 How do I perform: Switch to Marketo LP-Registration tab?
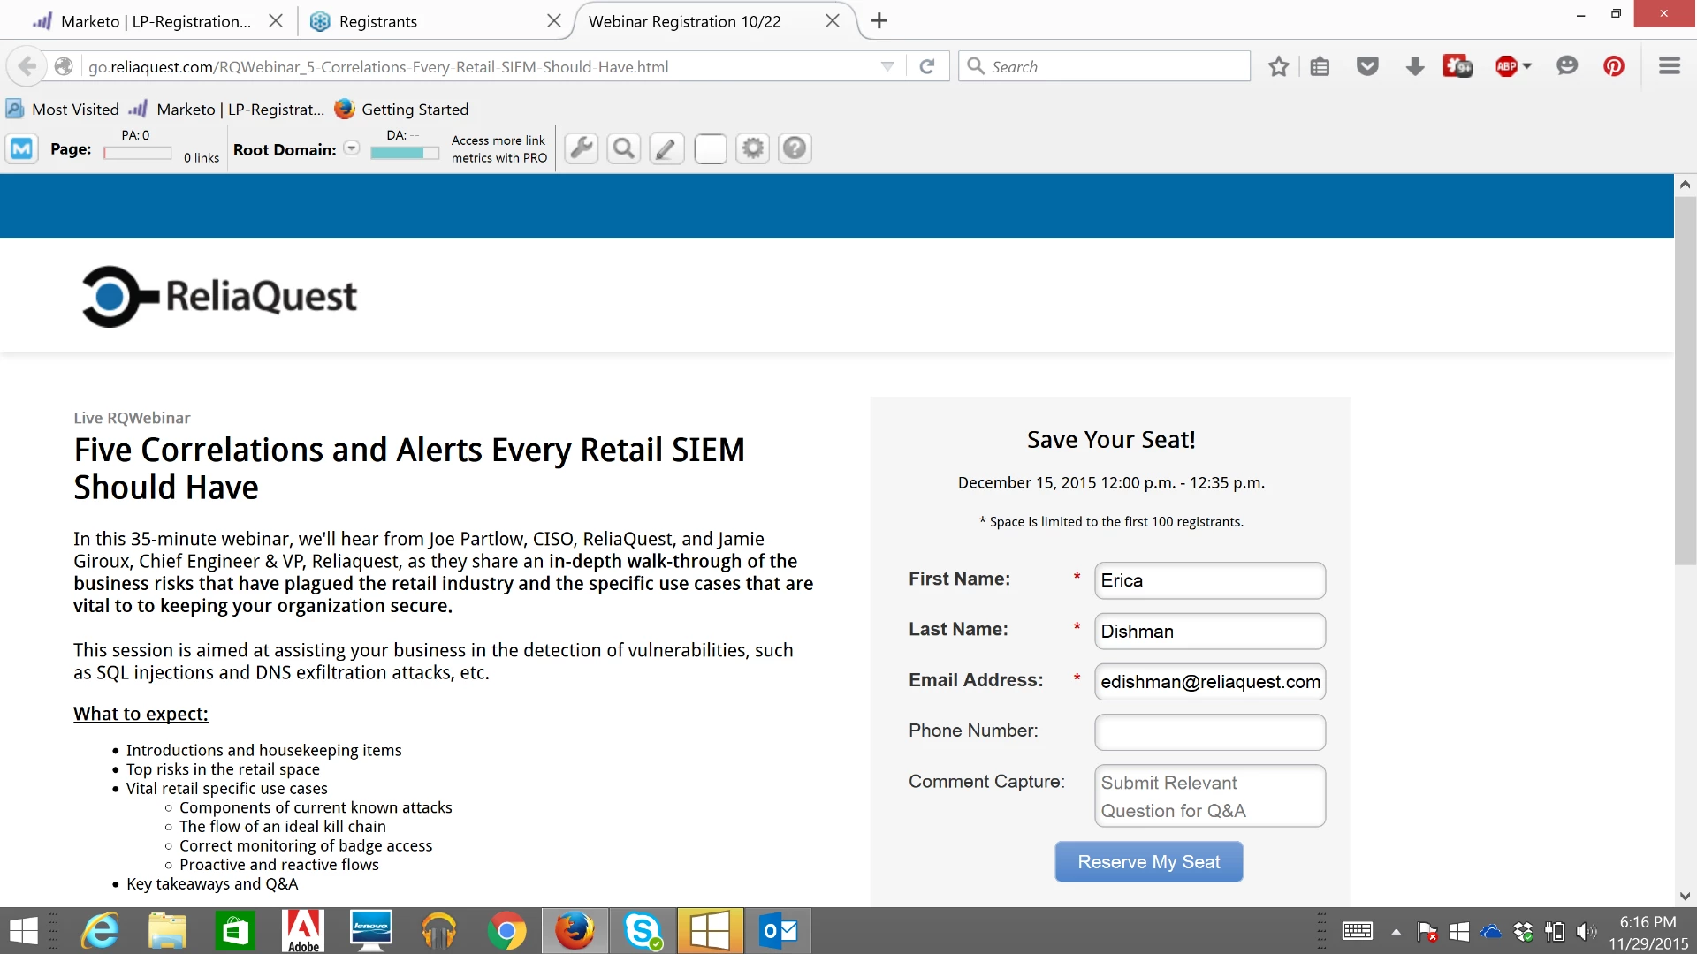click(156, 21)
